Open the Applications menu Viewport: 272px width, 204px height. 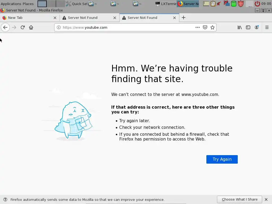coord(11,4)
